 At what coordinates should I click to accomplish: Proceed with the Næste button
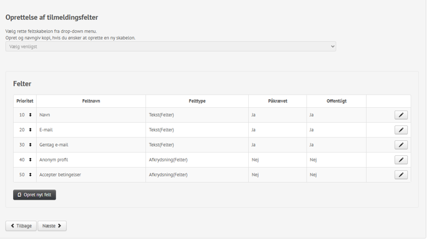point(52,226)
